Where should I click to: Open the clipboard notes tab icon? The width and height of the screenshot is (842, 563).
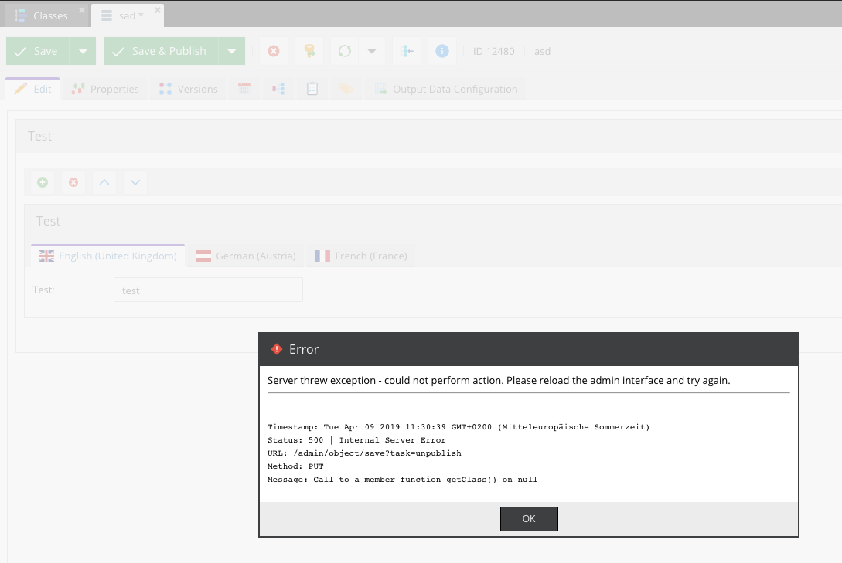(312, 89)
